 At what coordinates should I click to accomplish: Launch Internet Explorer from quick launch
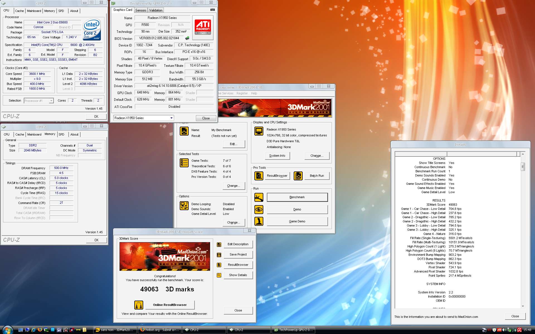point(33,330)
